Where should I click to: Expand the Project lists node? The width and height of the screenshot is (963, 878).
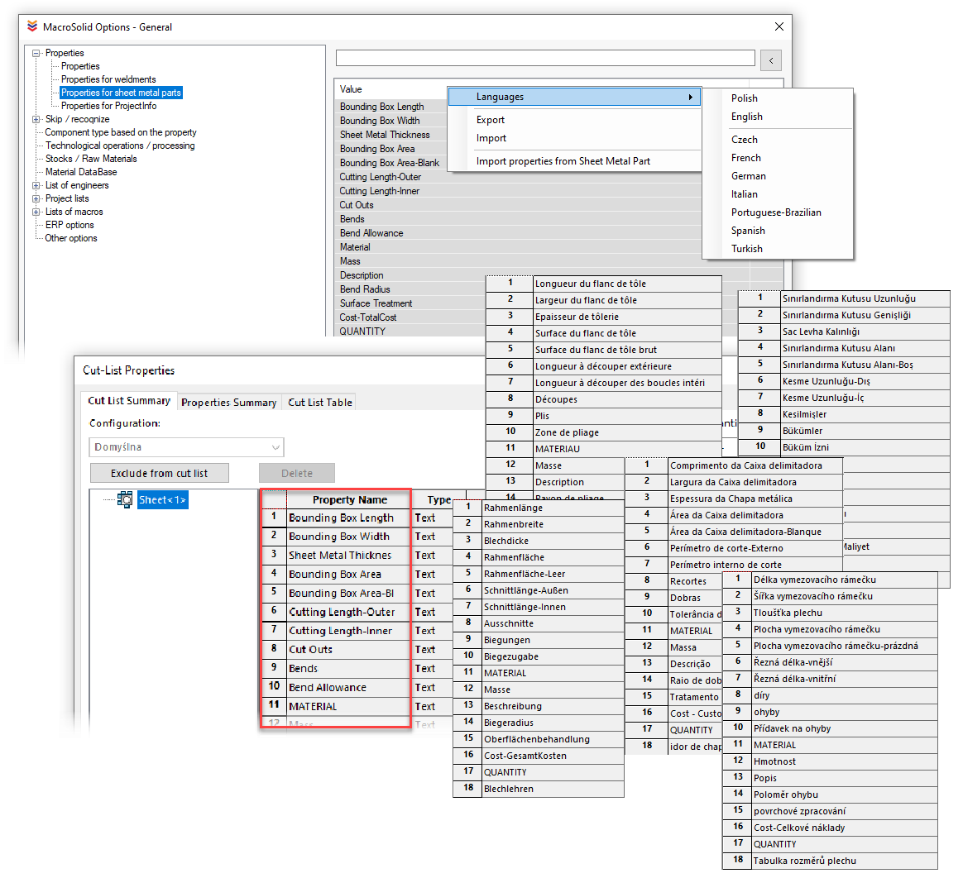(x=36, y=198)
